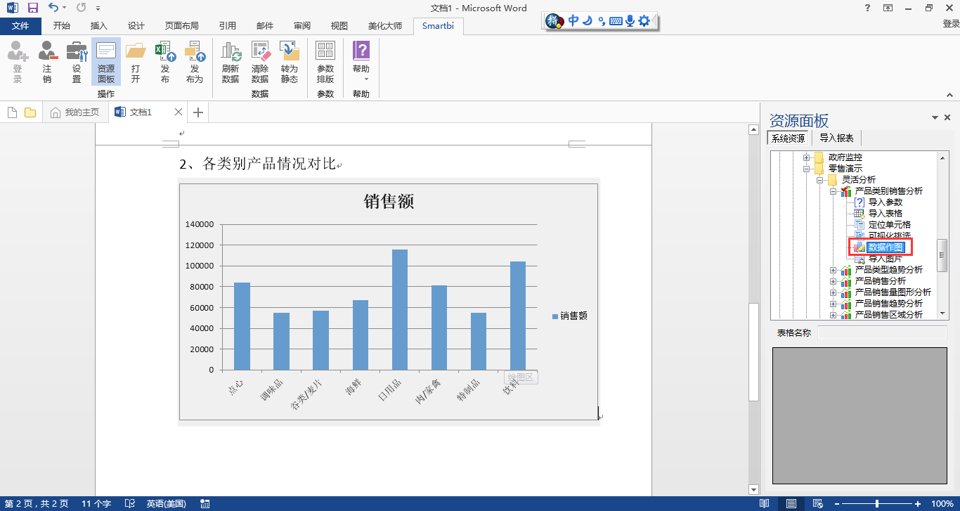The height and width of the screenshot is (511, 960).
Task: Select the 销售额 chart title
Action: point(389,202)
